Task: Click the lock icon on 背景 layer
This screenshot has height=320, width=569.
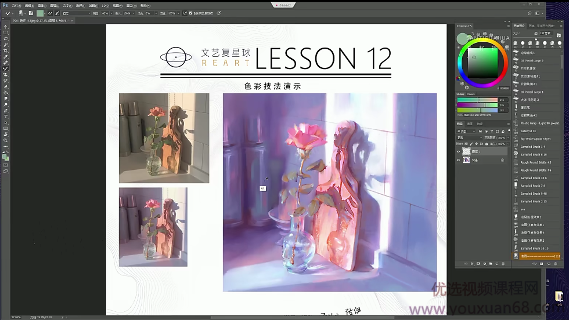Action: tap(503, 160)
